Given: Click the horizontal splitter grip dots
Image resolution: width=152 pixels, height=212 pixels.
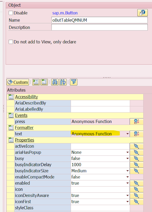Looking at the screenshot, I should [x=107, y=78].
